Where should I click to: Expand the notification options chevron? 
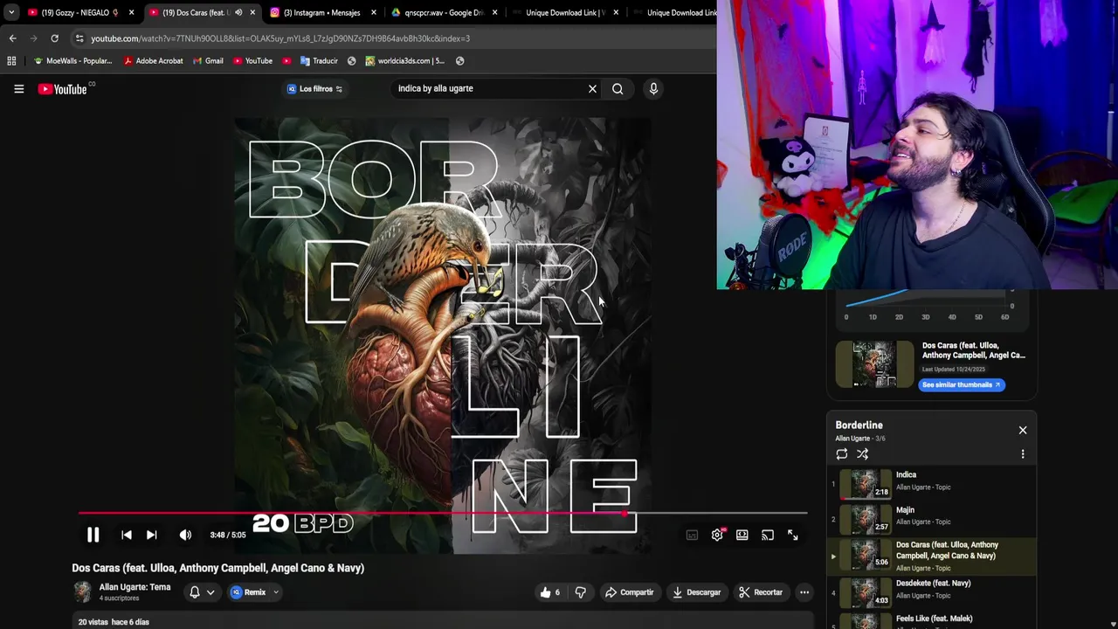pos(210,592)
